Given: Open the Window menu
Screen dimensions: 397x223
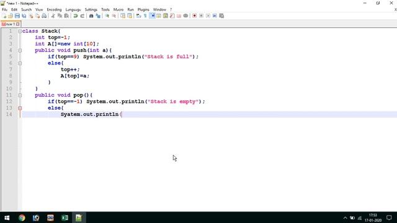Looking at the screenshot, I should 159,10.
